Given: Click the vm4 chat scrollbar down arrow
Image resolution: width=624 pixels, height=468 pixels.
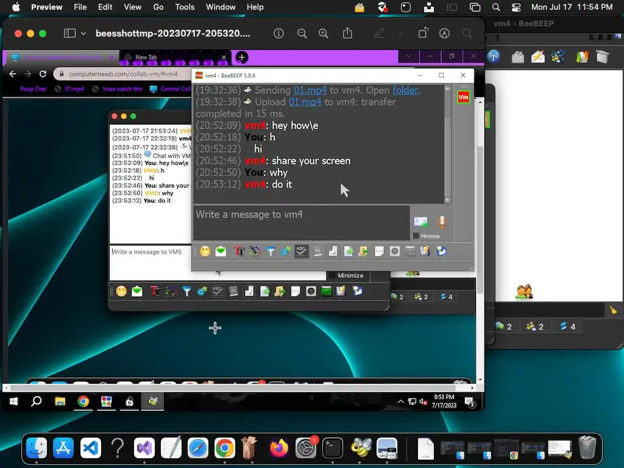Looking at the screenshot, I should click(448, 200).
